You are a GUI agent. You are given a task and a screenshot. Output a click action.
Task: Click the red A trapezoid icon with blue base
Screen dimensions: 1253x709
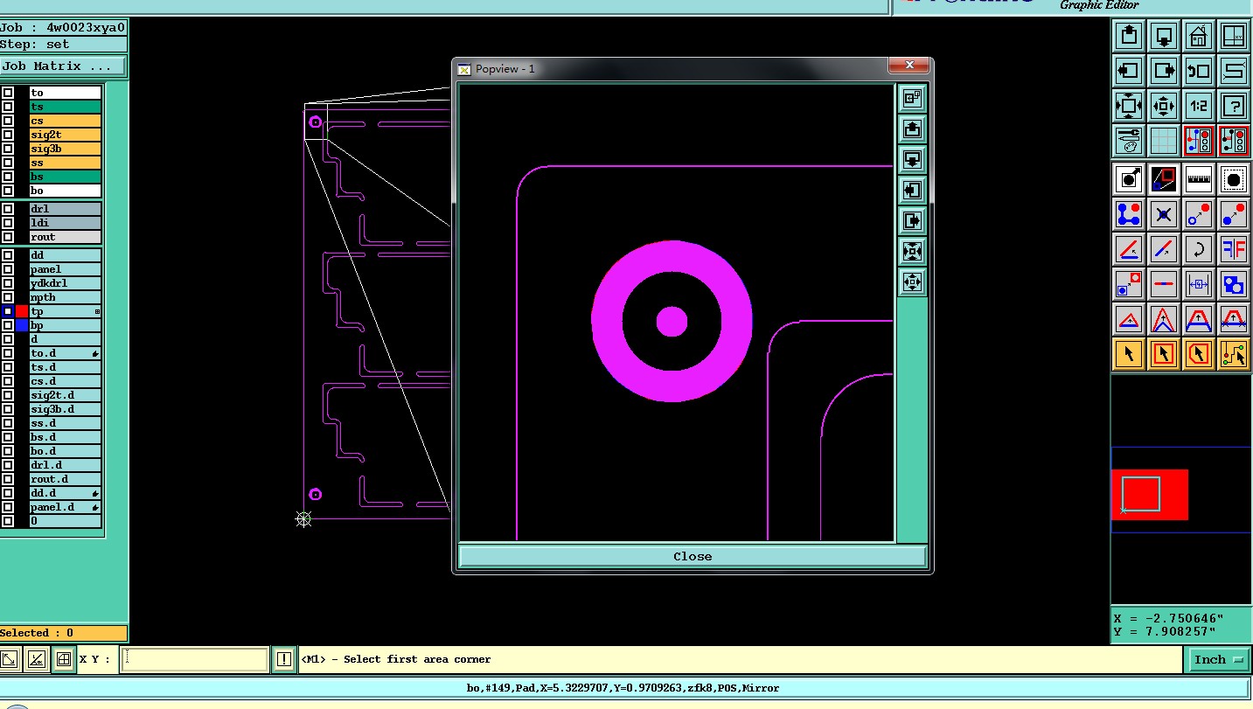[x=1199, y=319]
